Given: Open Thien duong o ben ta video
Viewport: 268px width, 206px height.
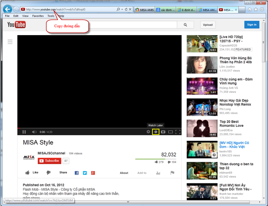Looking at the screenshot, I should 236,166.
